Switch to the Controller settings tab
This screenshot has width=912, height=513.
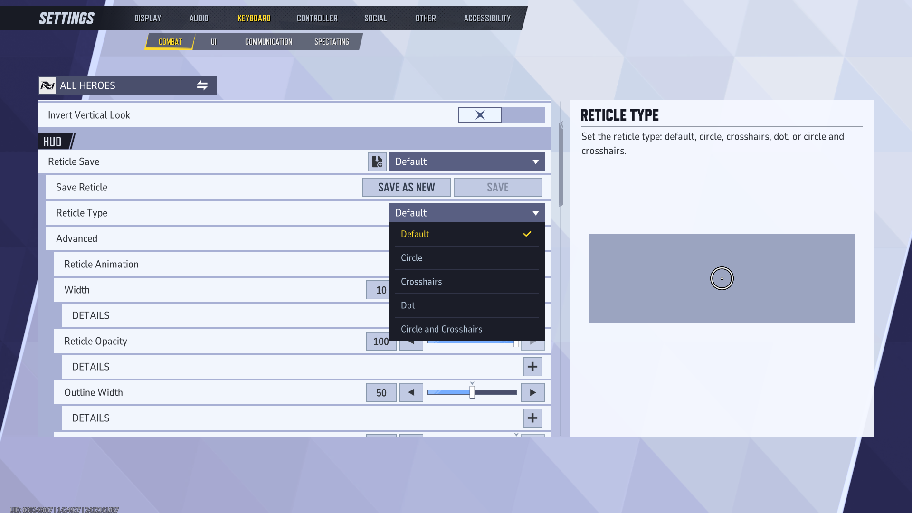point(316,18)
